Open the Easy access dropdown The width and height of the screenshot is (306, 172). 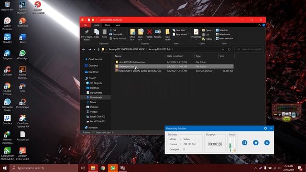click(181, 34)
